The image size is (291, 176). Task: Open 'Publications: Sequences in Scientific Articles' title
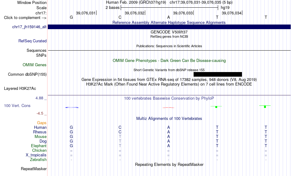(169, 46)
